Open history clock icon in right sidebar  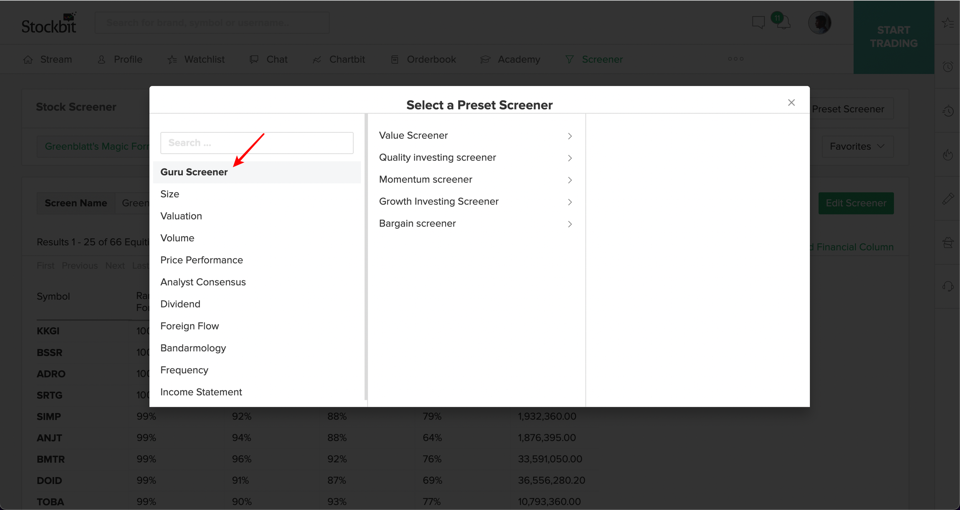click(x=948, y=111)
